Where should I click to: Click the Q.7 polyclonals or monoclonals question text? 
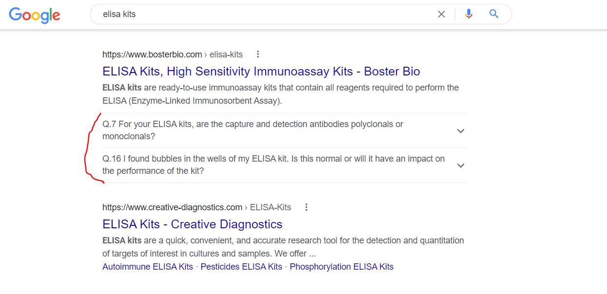253,130
